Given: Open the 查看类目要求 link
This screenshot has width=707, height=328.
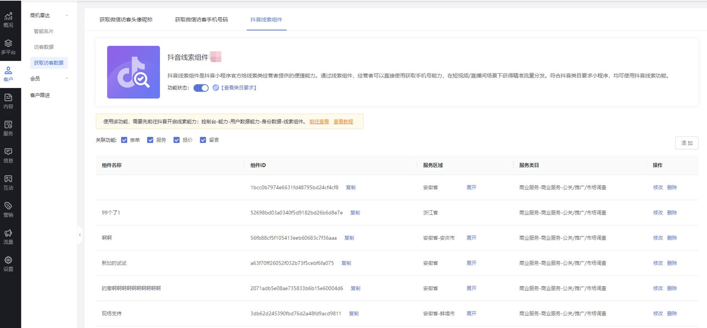Looking at the screenshot, I should point(239,88).
